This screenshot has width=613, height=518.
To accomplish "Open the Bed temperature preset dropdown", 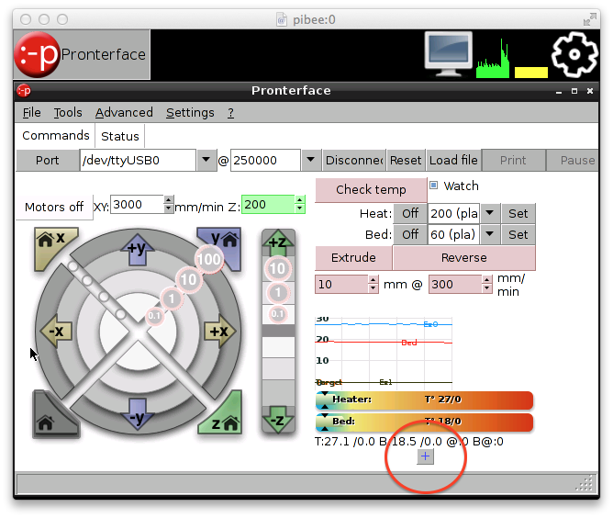I will point(489,234).
